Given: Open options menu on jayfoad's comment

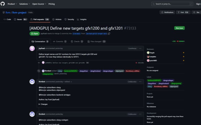Looking at the screenshot, I should [x=140, y=48].
